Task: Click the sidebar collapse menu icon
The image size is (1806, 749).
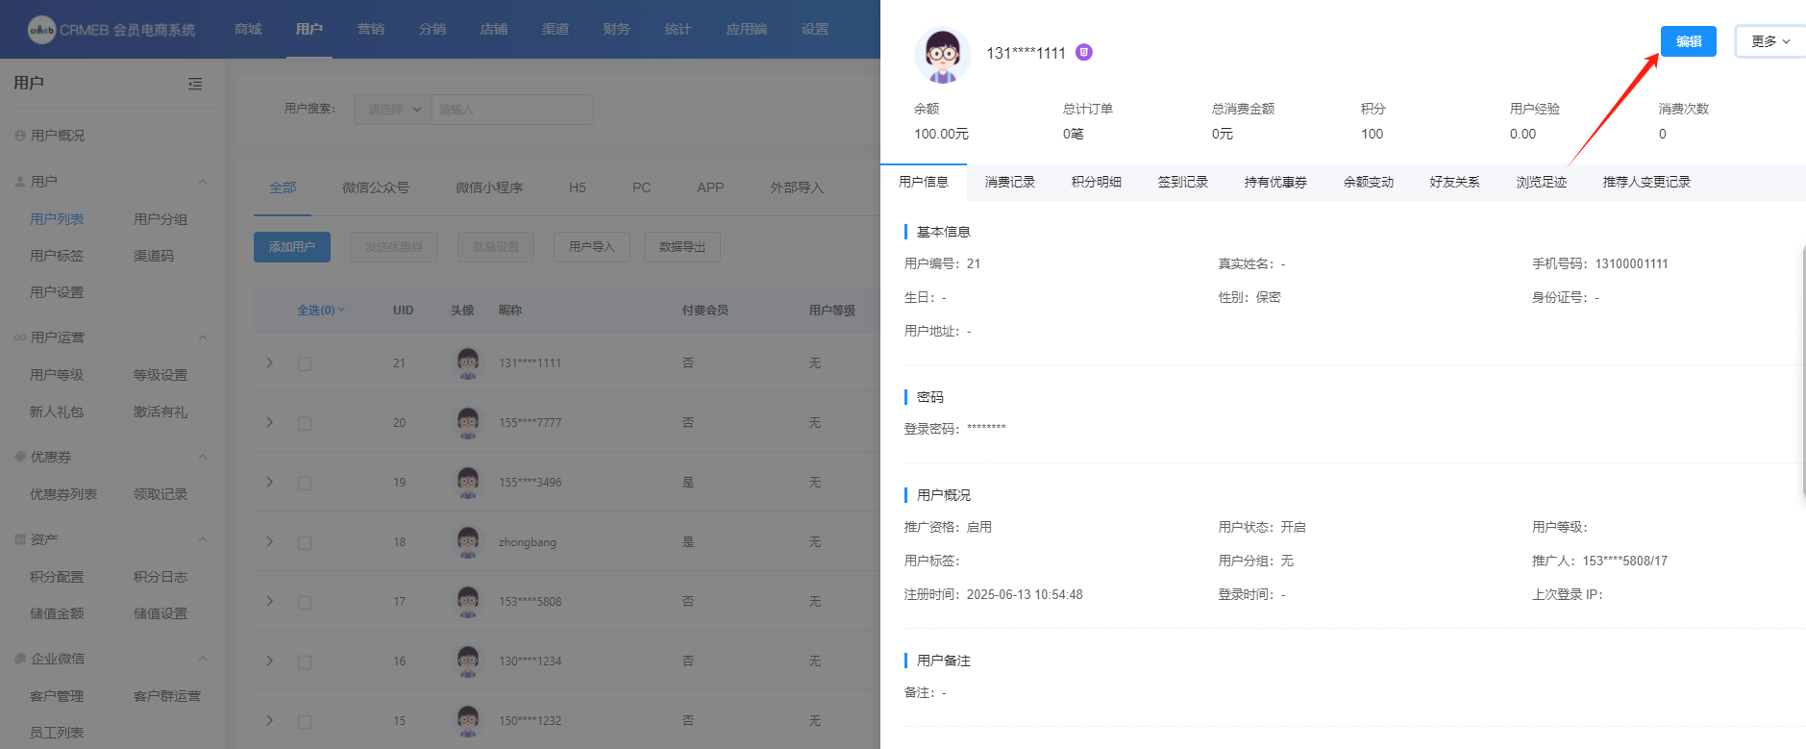Action: 195,84
